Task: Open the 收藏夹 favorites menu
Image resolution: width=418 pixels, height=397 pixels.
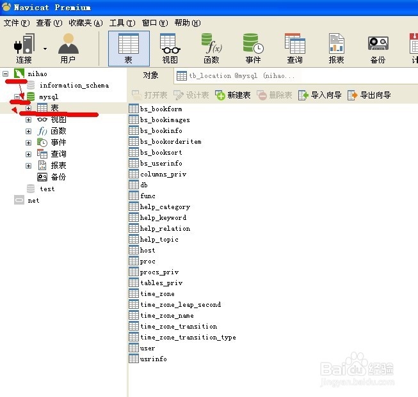Action: pyautogui.click(x=86, y=23)
